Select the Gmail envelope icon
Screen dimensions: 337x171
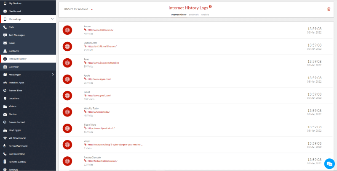click(5, 43)
